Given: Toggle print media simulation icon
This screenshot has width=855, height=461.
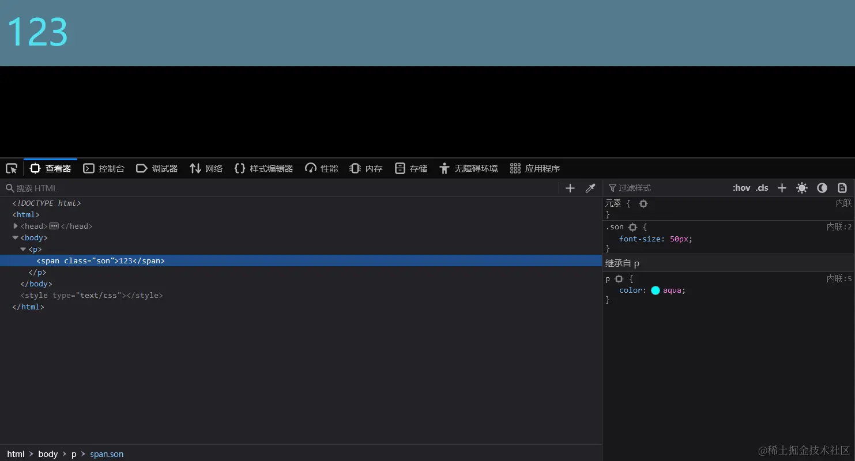Looking at the screenshot, I should click(x=842, y=188).
